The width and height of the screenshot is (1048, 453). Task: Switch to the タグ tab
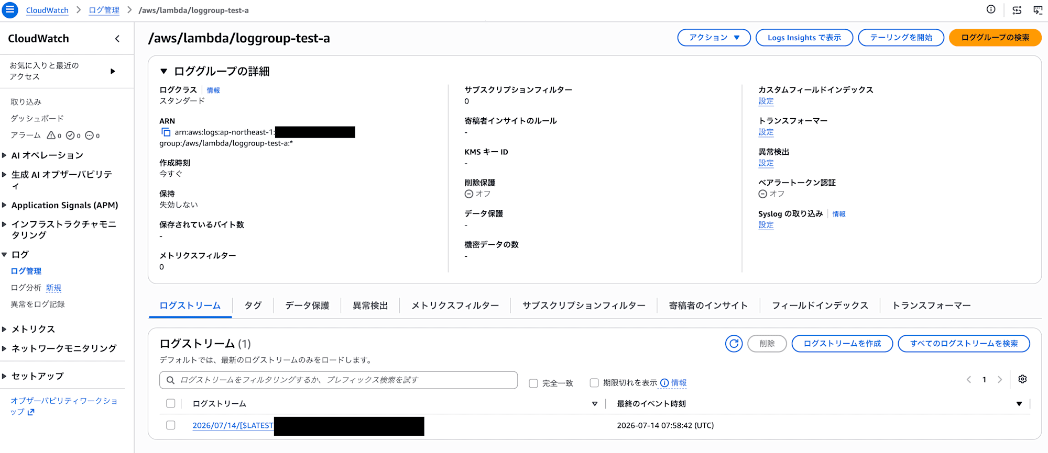pos(253,305)
